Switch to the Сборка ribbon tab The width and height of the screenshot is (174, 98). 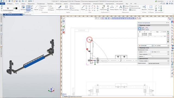(23, 4)
